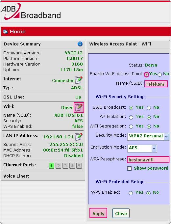Click the Hardware Version 3168 value
The height and width of the screenshot is (224, 171).
click(x=77, y=64)
